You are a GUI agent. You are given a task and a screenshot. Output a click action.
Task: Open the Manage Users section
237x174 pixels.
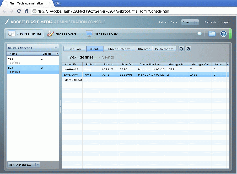click(x=62, y=34)
